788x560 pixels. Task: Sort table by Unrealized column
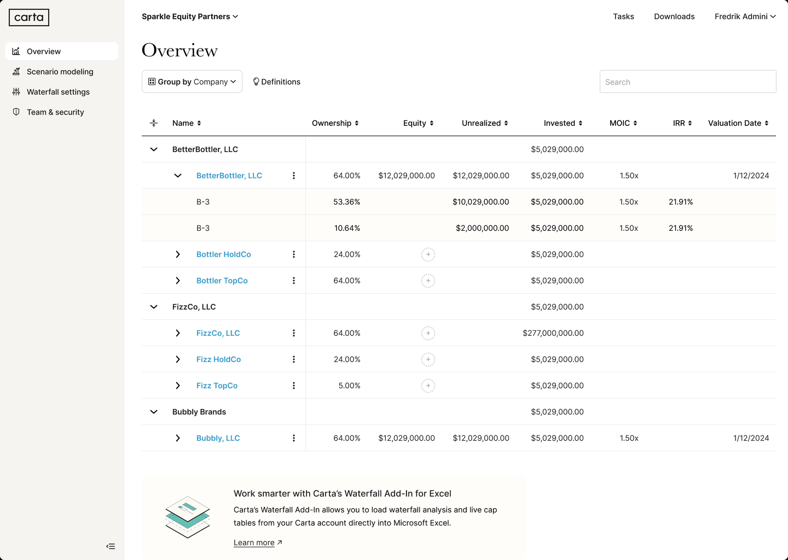tap(485, 123)
